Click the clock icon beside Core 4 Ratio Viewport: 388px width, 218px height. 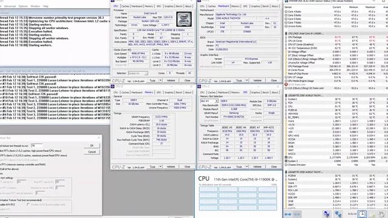coord(286,12)
